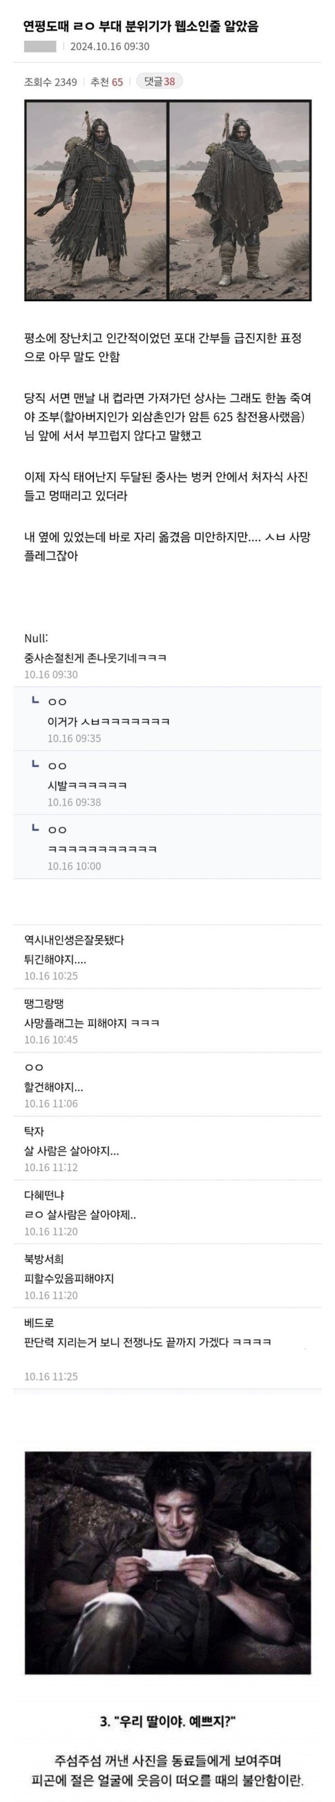Image resolution: width=335 pixels, height=1802 pixels.
Task: Click commenter name Null
Action: [x=36, y=639]
